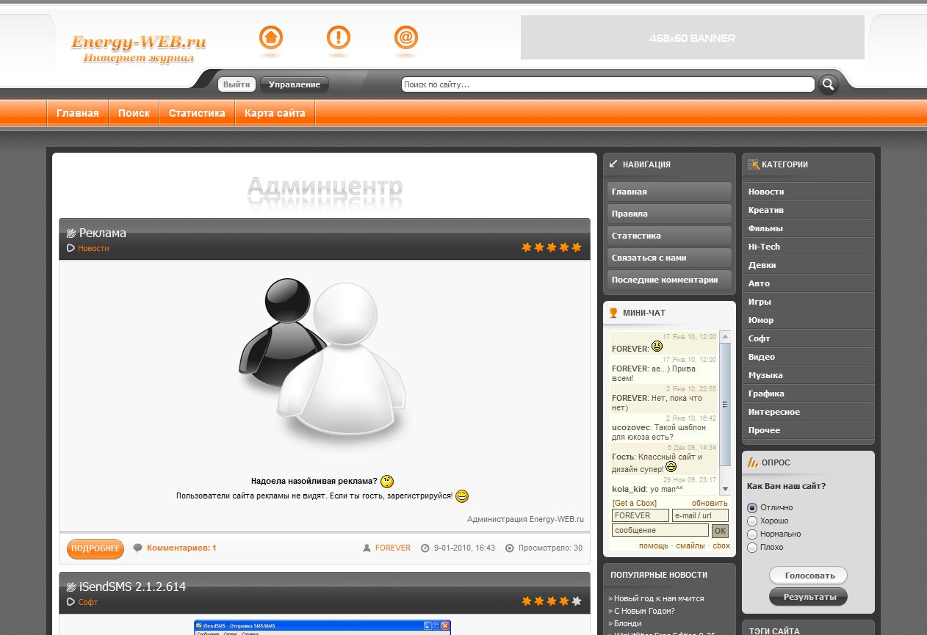Click the trophy icon of Мини-чат
The image size is (927, 635).
[613, 313]
